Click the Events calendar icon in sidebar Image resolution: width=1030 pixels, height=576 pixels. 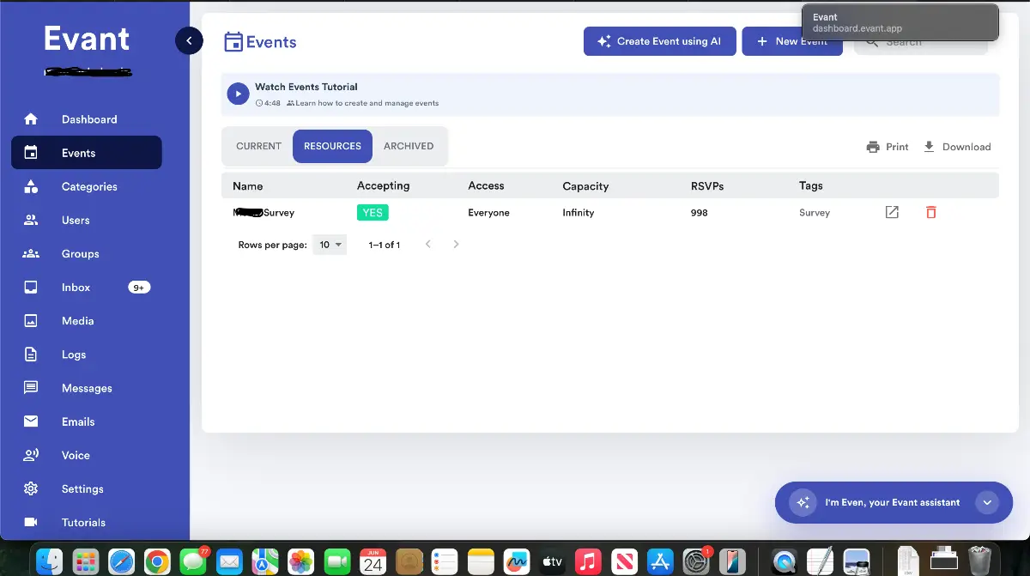31,153
